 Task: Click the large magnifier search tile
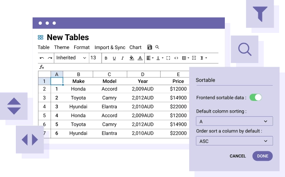[x=244, y=49]
